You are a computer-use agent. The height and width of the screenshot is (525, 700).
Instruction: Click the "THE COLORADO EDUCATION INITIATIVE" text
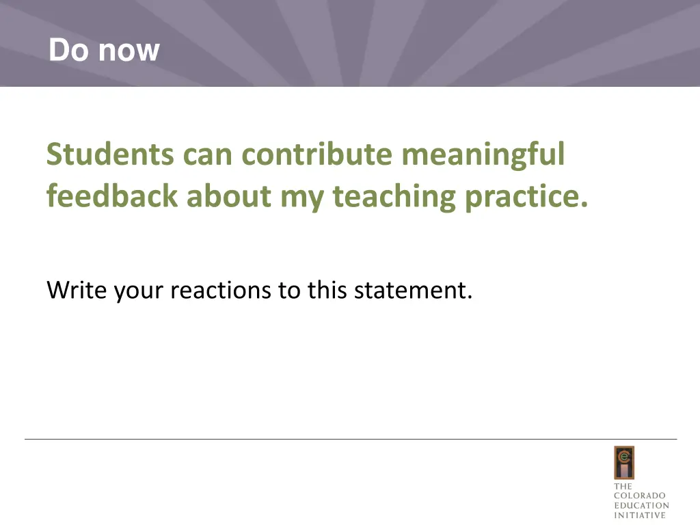click(641, 500)
